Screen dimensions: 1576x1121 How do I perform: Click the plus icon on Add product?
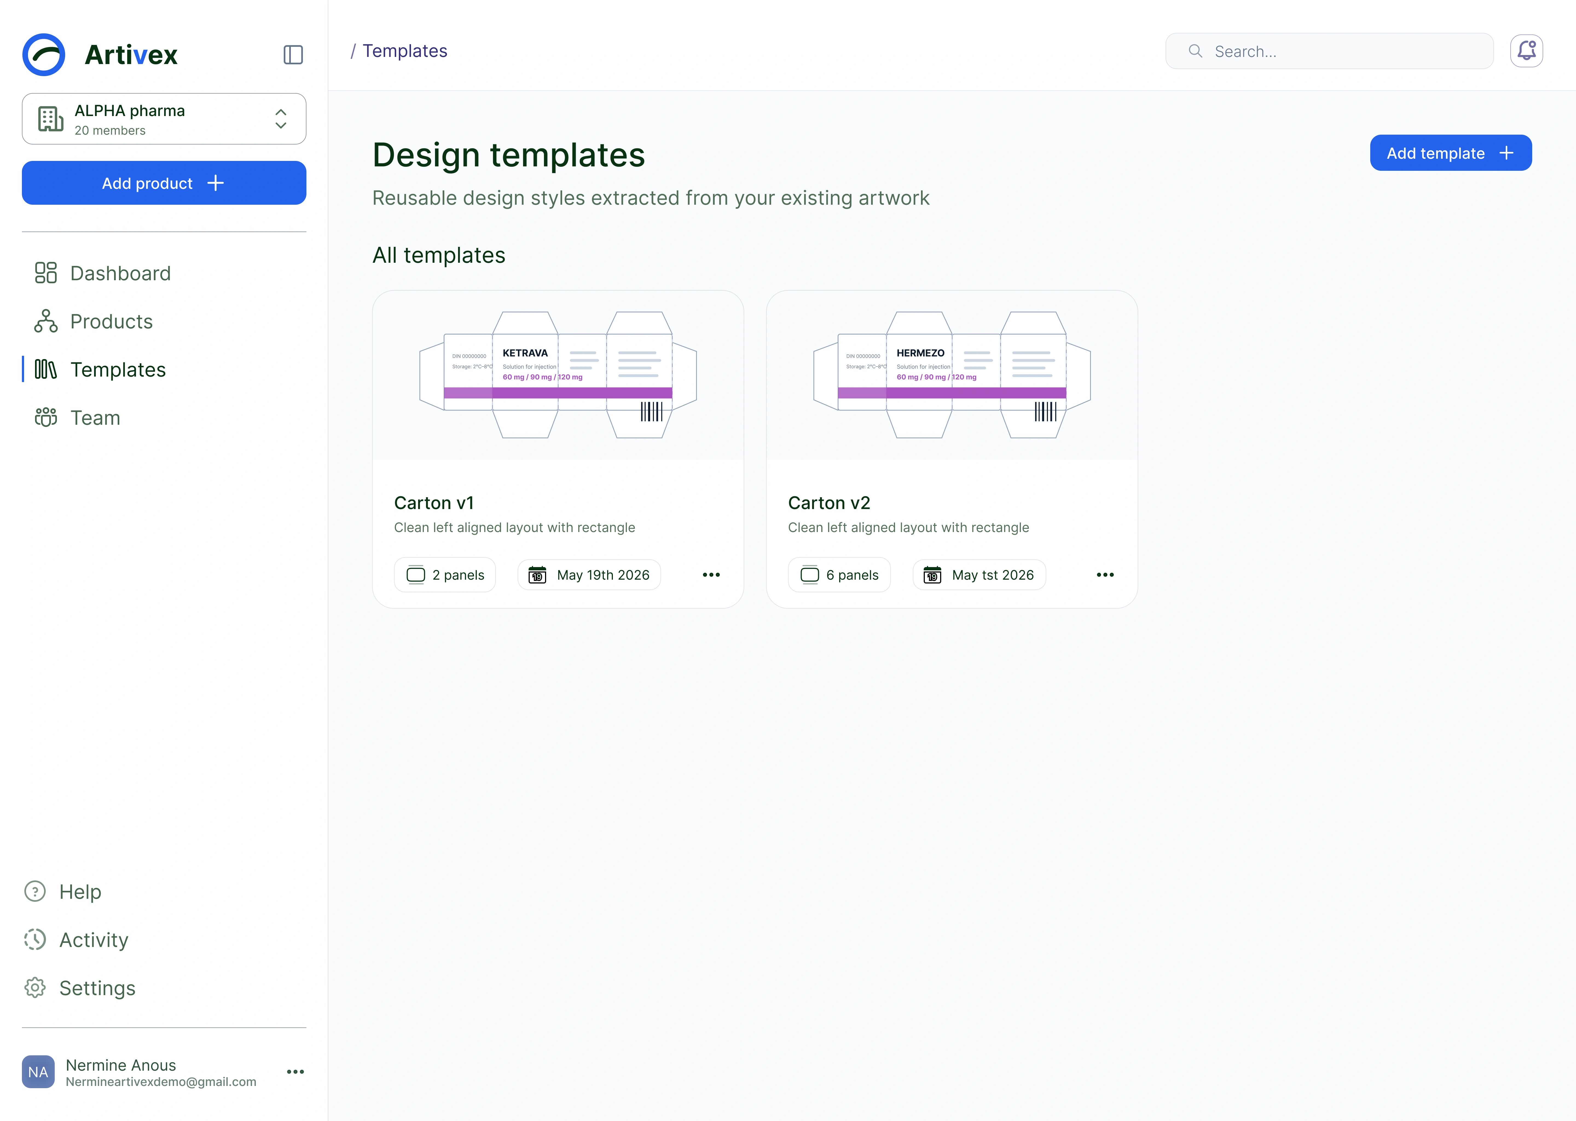[215, 183]
